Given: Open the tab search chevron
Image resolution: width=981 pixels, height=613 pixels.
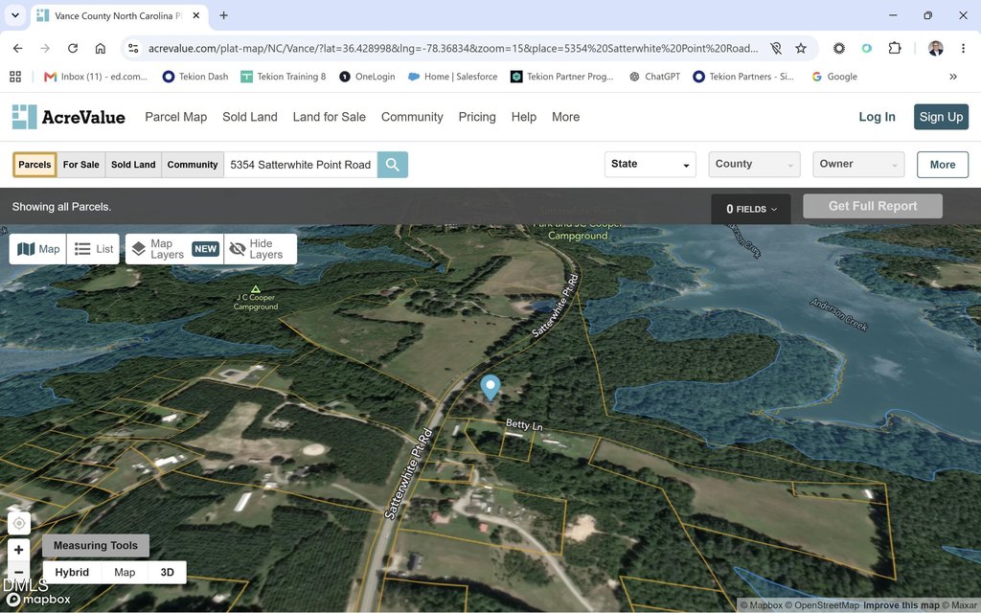Looking at the screenshot, I should pyautogui.click(x=15, y=15).
